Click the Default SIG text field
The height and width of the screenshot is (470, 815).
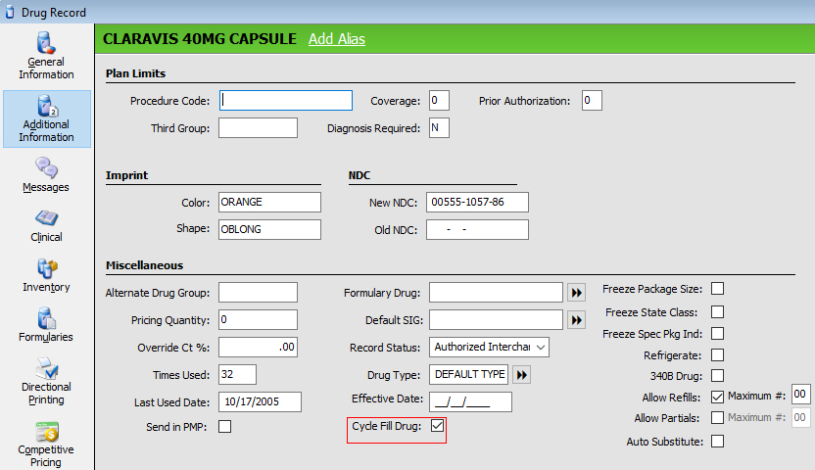(496, 320)
